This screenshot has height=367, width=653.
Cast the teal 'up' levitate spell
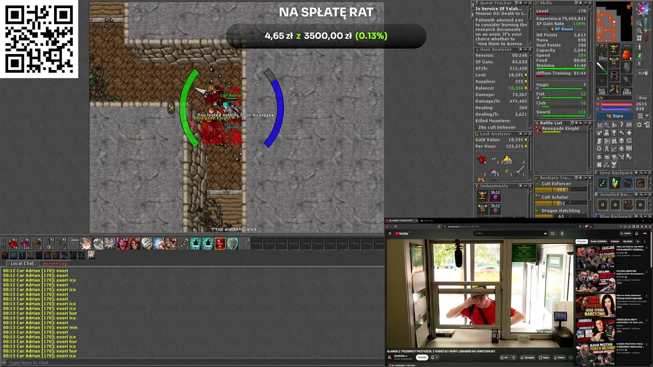click(x=195, y=244)
